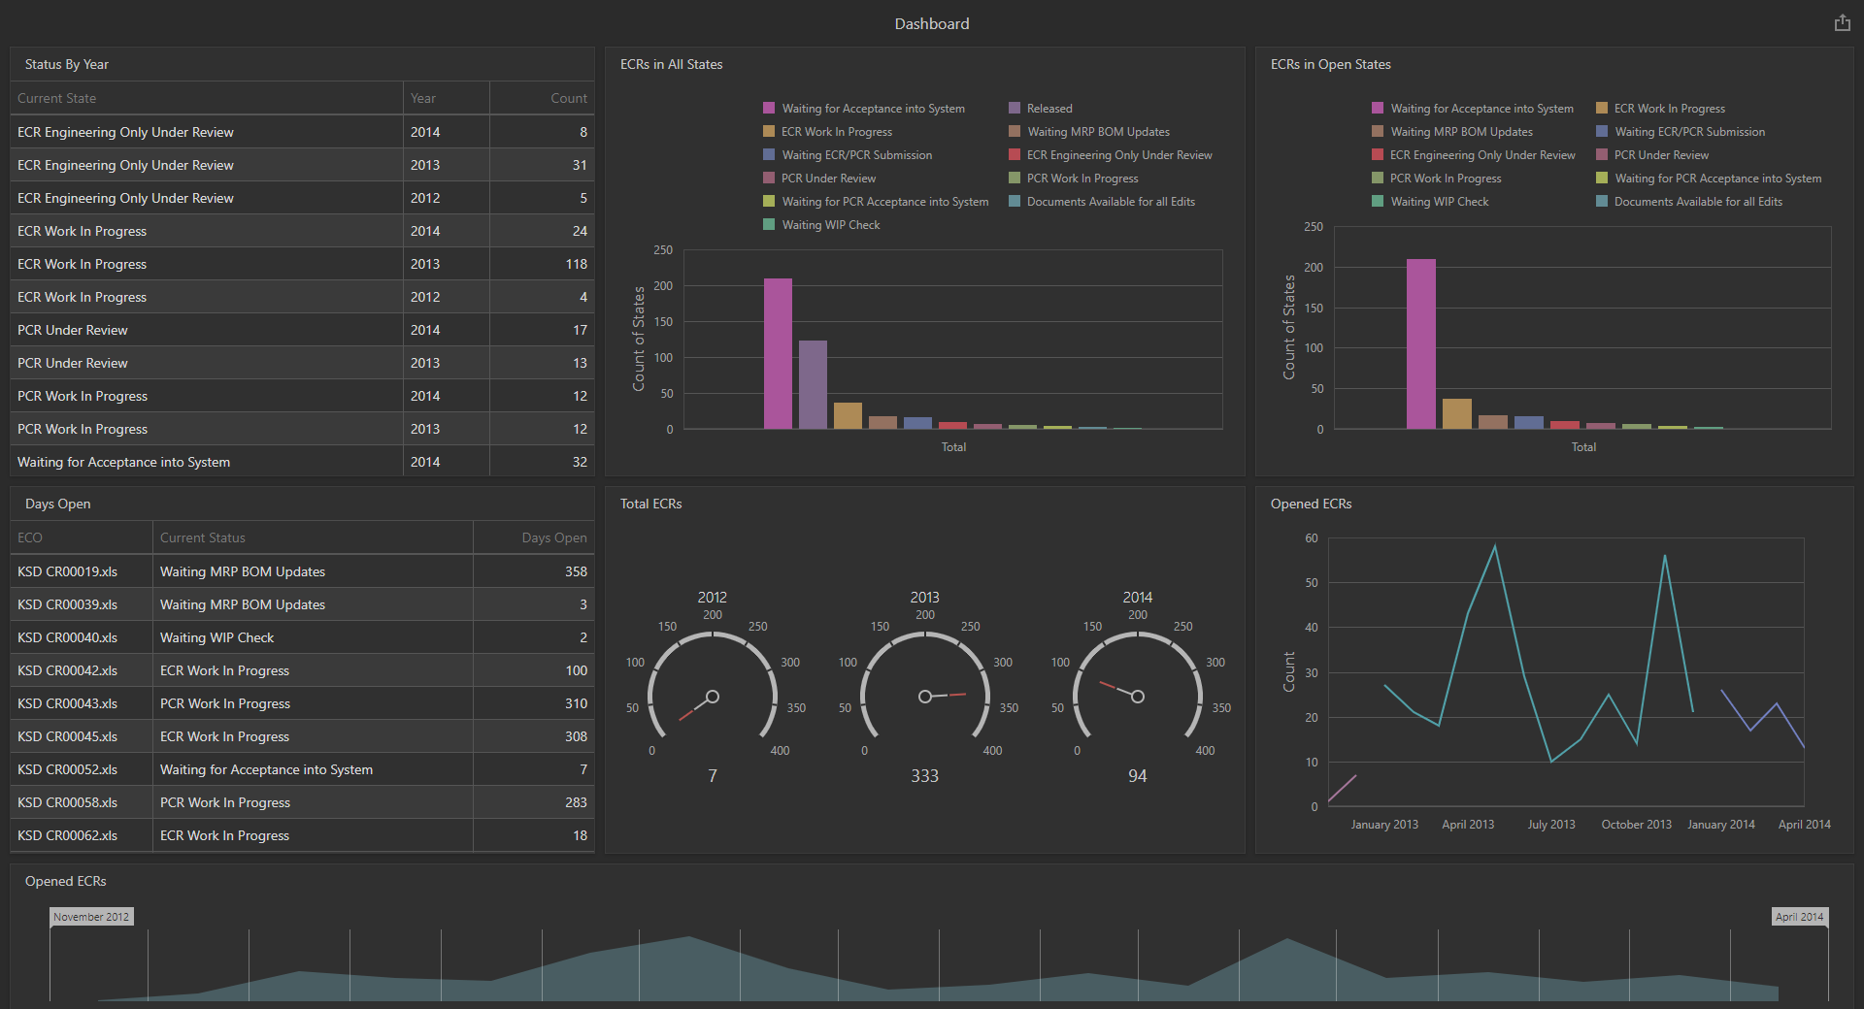The height and width of the screenshot is (1009, 1864).
Task: Select KSD CR00062.xls row
Action: [x=302, y=835]
